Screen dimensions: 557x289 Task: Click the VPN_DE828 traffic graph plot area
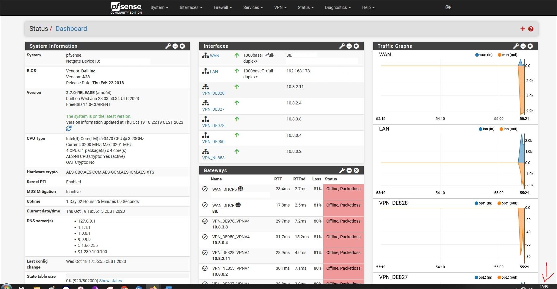click(x=452, y=235)
